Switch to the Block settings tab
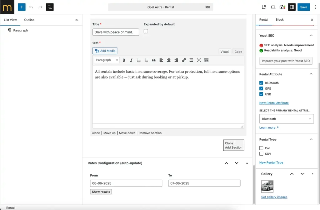Viewport: 320px width, 210px height. click(279, 19)
